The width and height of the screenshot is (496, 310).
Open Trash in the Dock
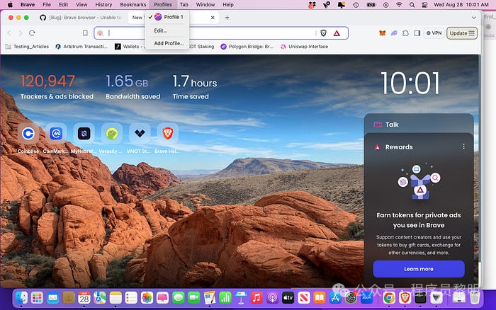coord(475,298)
